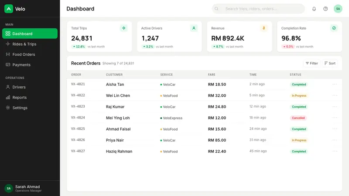The width and height of the screenshot is (349, 196).
Task: Click the Revenue card icon
Action: point(264,28)
